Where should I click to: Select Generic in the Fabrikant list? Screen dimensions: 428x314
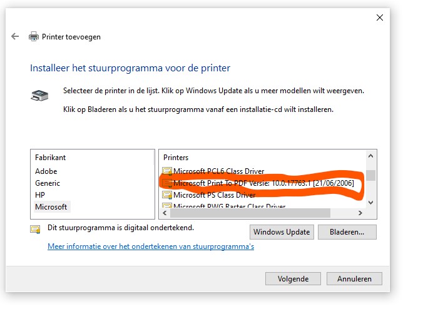pos(48,183)
